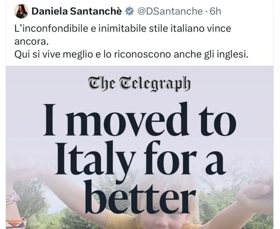Click the blue verified badge

click(x=128, y=12)
